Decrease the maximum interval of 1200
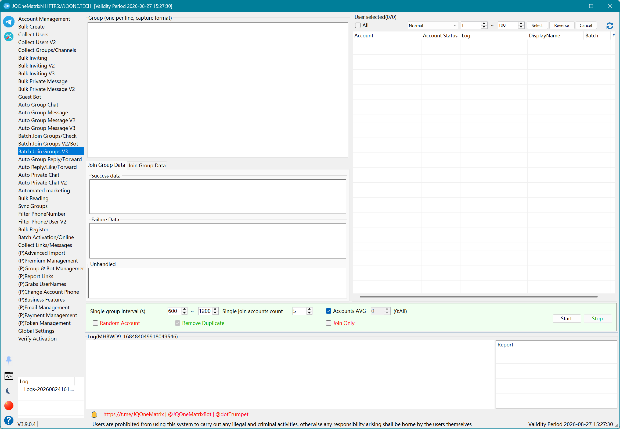The height and width of the screenshot is (429, 620). [x=215, y=313]
